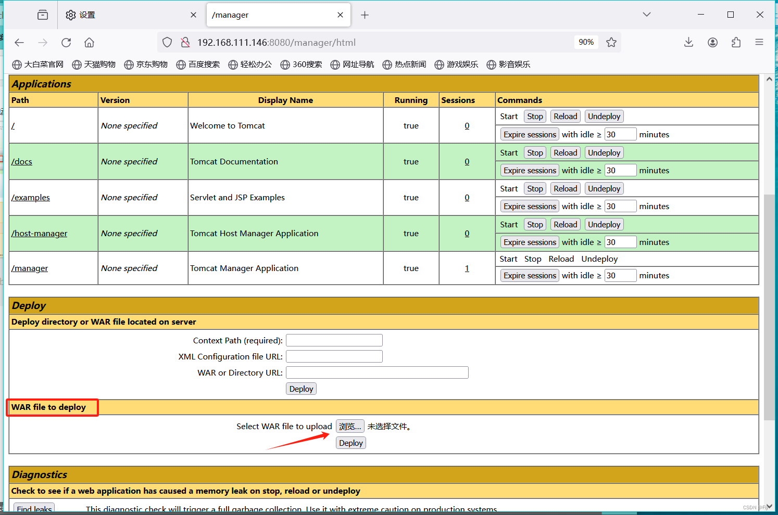This screenshot has height=515, width=778.
Task: Click the 浏览... browse file button
Action: click(350, 427)
